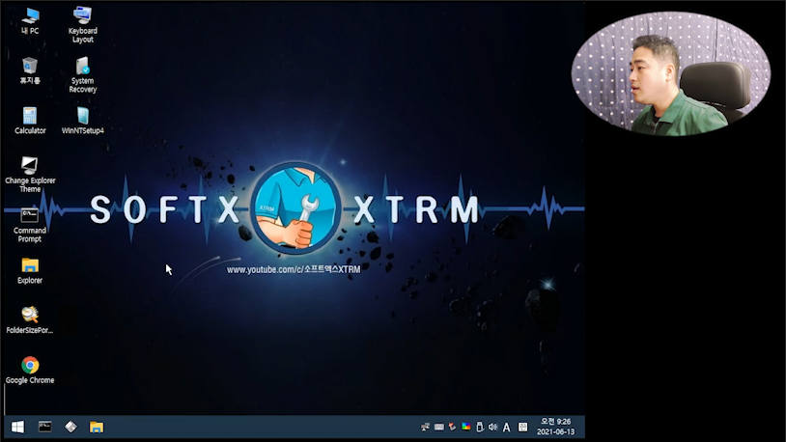This screenshot has height=442, width=786.
Task: Click the keyboard tray icon
Action: pyautogui.click(x=439, y=427)
